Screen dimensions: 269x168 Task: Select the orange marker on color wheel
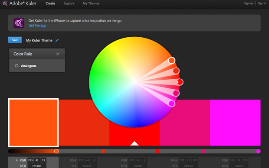[171, 61]
